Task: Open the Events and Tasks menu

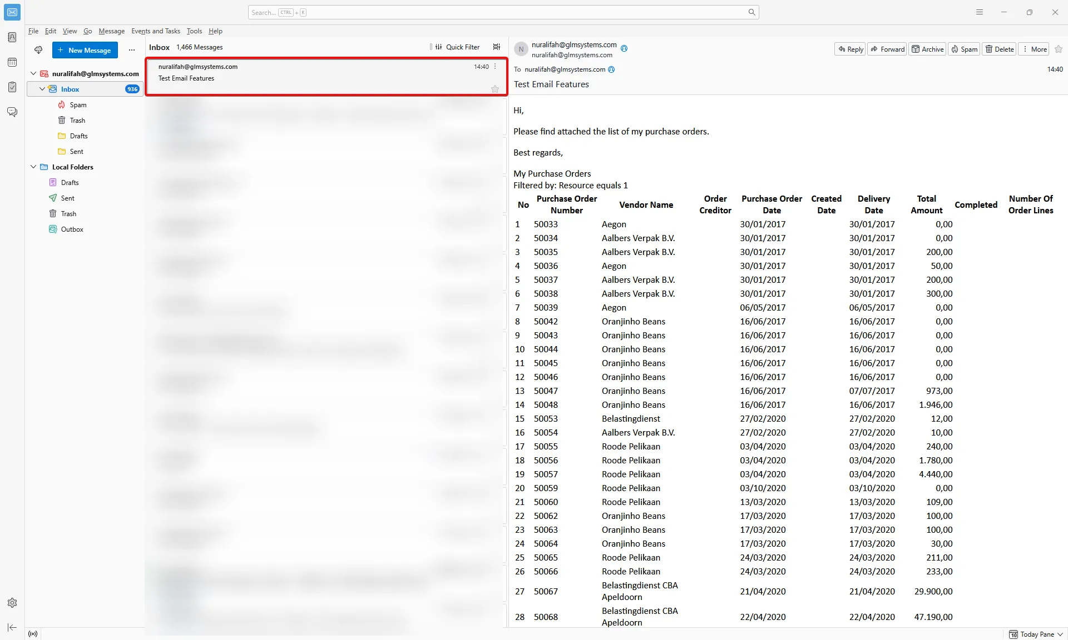Action: coord(156,31)
